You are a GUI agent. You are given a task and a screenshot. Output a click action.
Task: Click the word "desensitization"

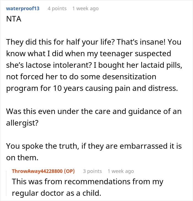tap(129, 77)
